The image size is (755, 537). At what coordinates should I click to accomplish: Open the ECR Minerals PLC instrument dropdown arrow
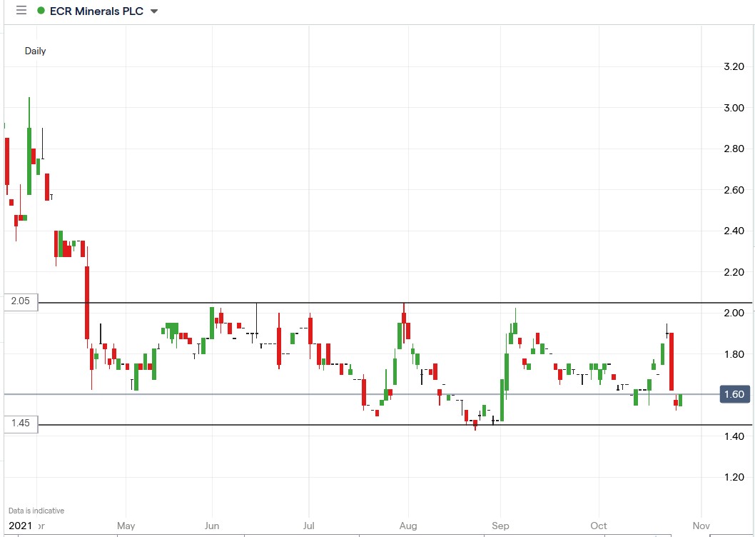(153, 11)
